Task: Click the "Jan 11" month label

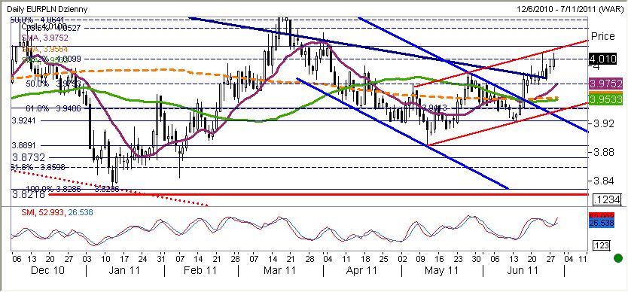Action: 124,271
